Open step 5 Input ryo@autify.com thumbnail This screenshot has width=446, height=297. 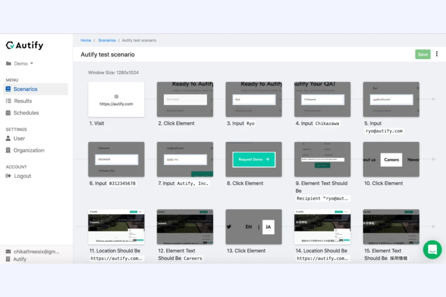[x=391, y=99]
